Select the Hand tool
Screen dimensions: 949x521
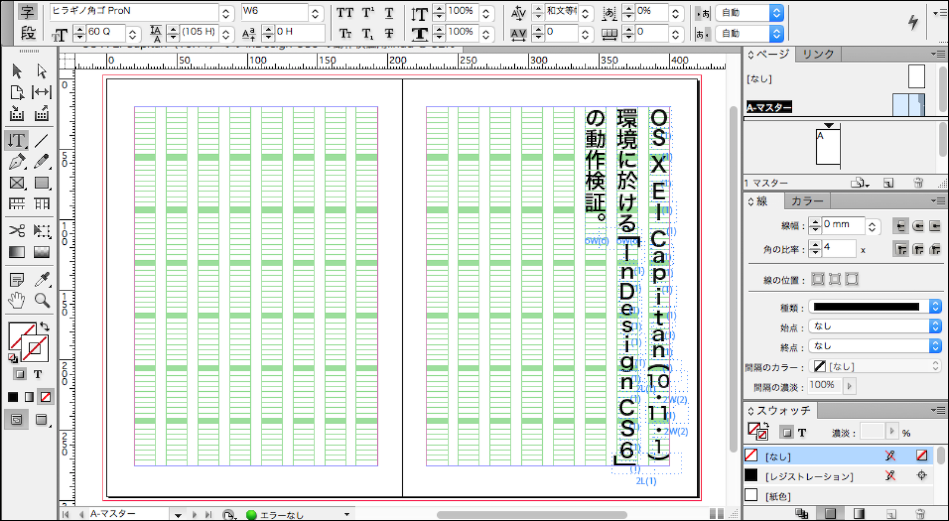(x=17, y=301)
